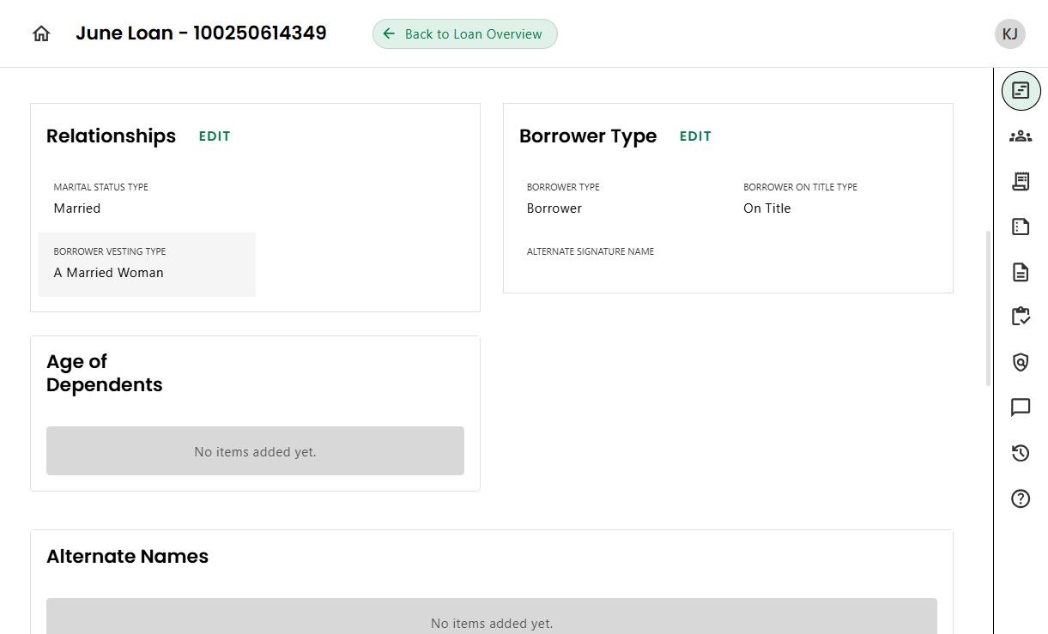
Task: Open the comments chat bubble icon
Action: (x=1021, y=408)
